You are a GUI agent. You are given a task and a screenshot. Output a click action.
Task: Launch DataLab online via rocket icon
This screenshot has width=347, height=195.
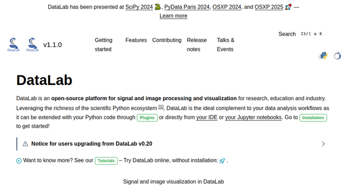pyautogui.click(x=222, y=161)
